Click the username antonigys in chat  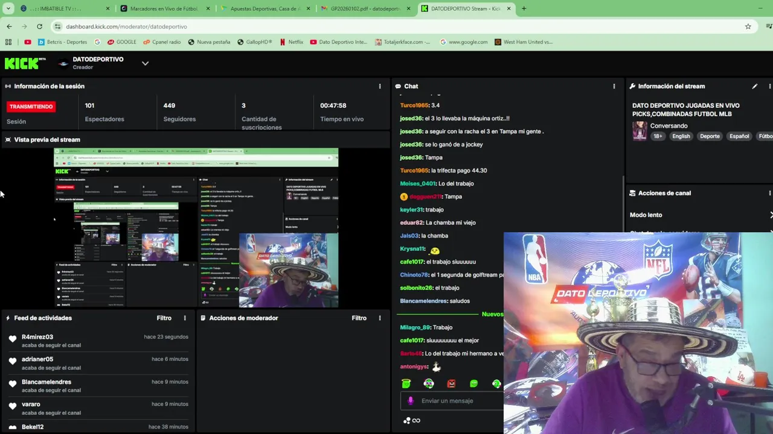point(414,366)
